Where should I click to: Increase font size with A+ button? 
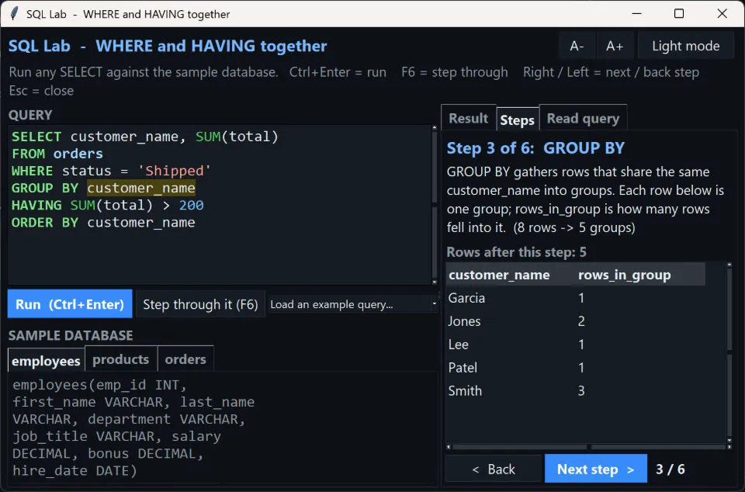(x=615, y=46)
